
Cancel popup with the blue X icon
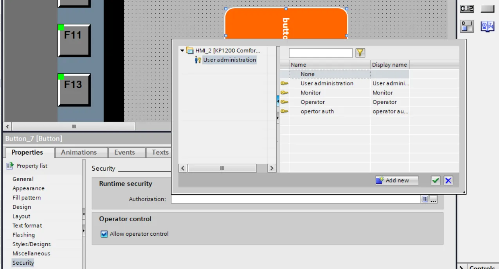449,181
